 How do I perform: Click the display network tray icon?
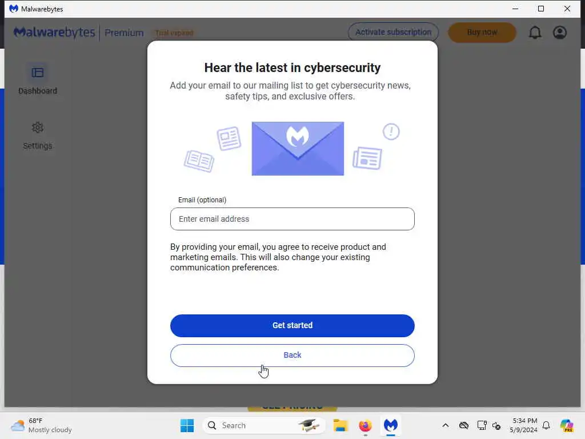point(482,425)
